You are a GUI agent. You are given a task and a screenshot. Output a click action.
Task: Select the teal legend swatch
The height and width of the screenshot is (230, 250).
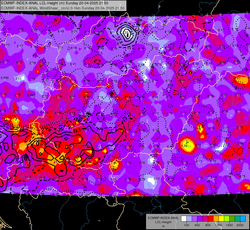pos(237,219)
